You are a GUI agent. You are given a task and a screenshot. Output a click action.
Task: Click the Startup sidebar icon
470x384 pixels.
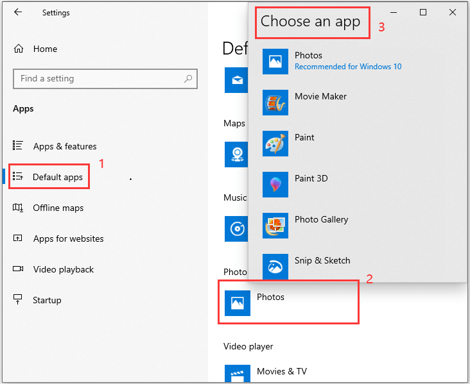pyautogui.click(x=18, y=299)
